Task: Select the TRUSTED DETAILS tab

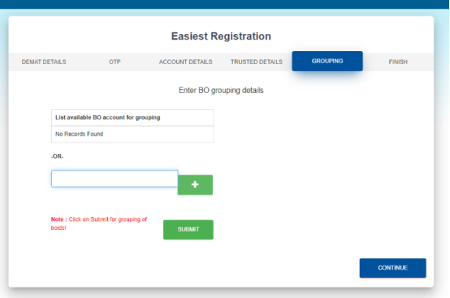Action: (257, 62)
